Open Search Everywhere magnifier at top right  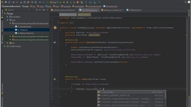(x=186, y=2)
